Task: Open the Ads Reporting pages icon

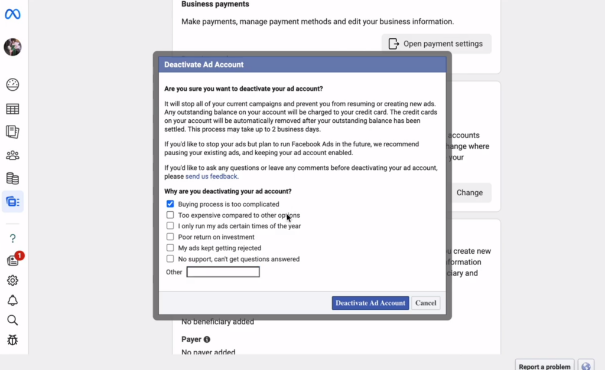Action: (12, 132)
